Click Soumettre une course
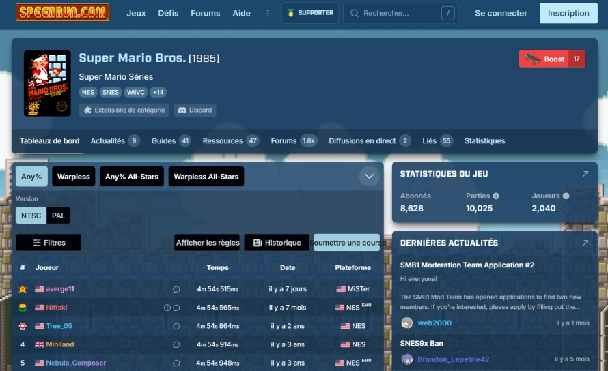This screenshot has height=371, width=608. tap(346, 243)
